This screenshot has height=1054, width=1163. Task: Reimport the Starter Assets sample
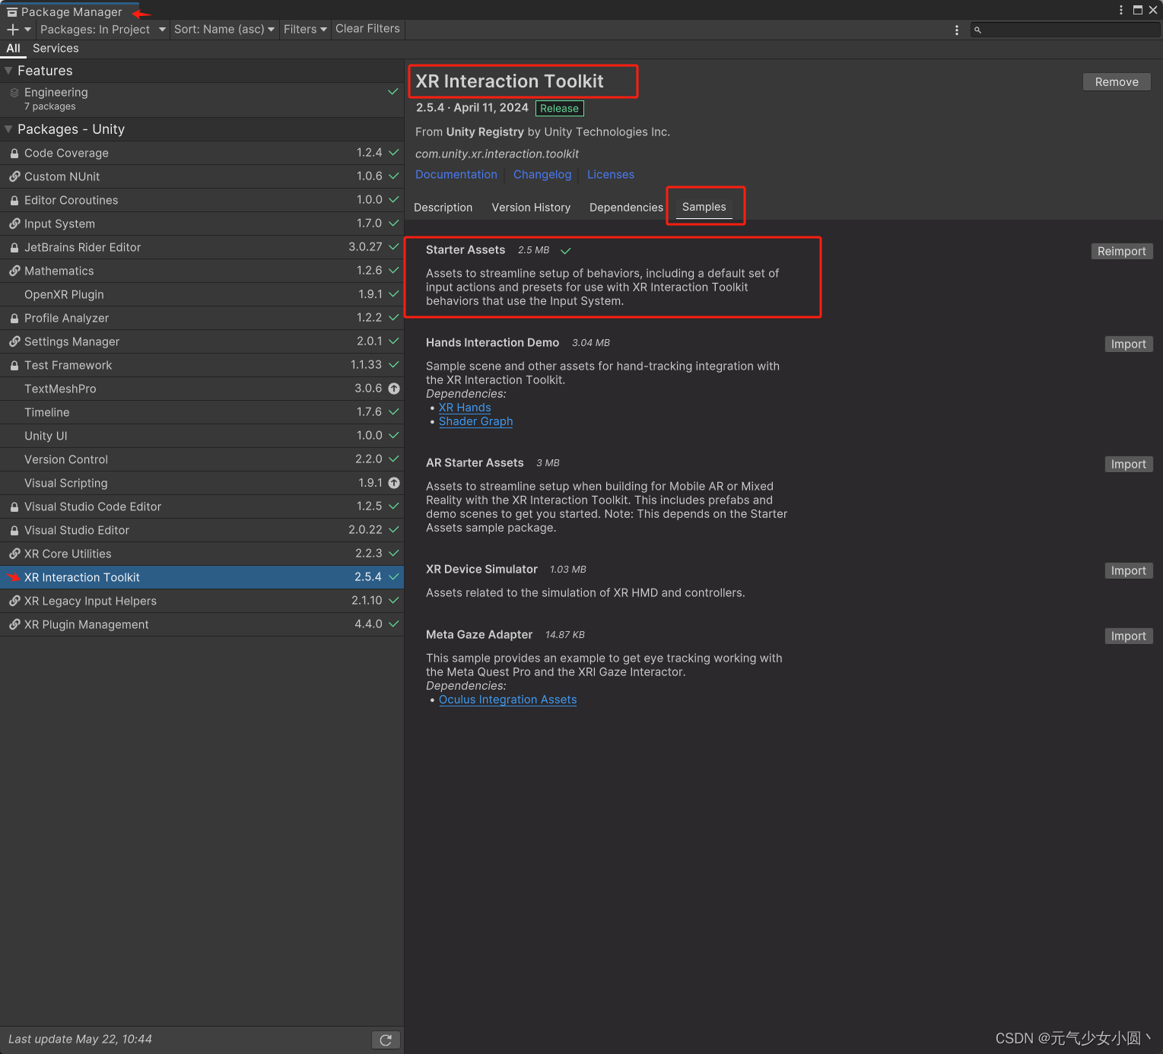coord(1121,251)
